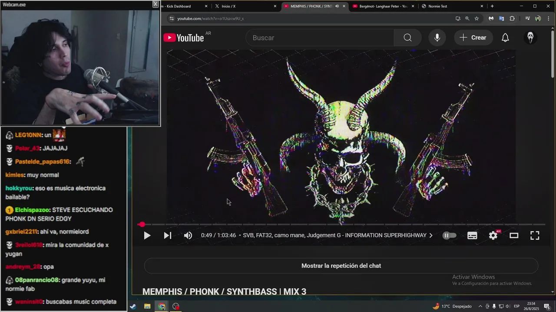The height and width of the screenshot is (312, 556).
Task: Click the magnifier search button
Action: coord(407,38)
